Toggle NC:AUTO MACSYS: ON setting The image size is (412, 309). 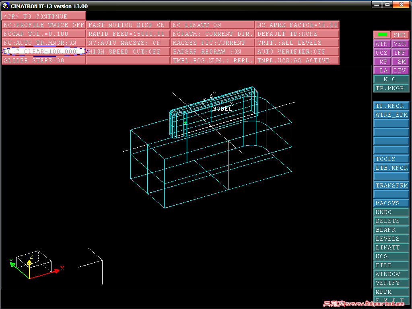[128, 43]
